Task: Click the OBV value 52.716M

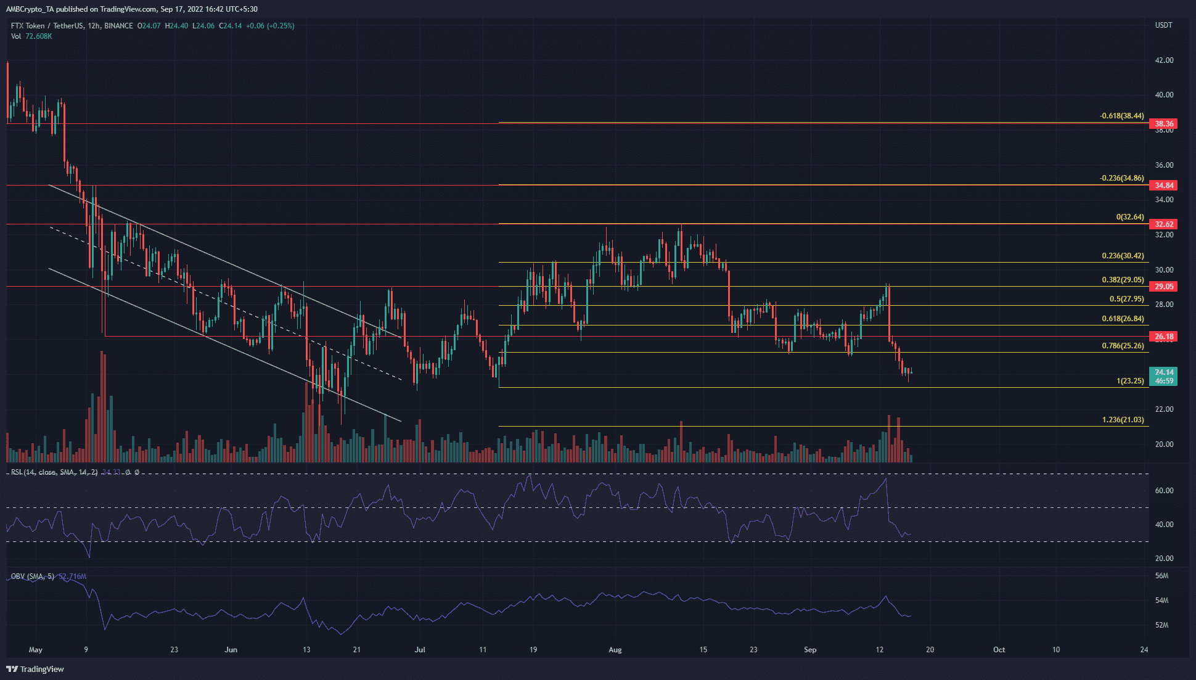Action: pos(72,576)
